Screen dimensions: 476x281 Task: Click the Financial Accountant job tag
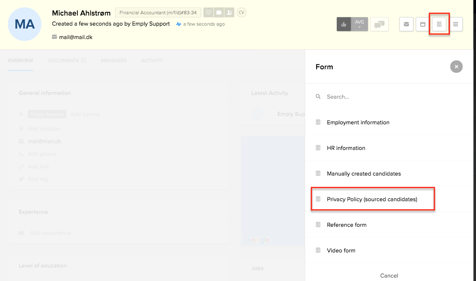158,13
